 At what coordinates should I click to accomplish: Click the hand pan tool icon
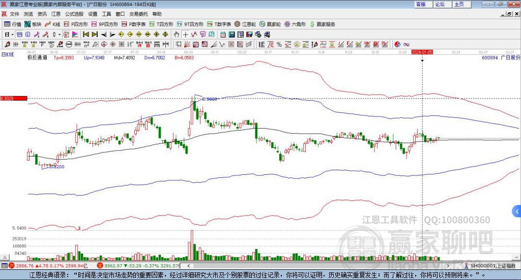pos(177,35)
